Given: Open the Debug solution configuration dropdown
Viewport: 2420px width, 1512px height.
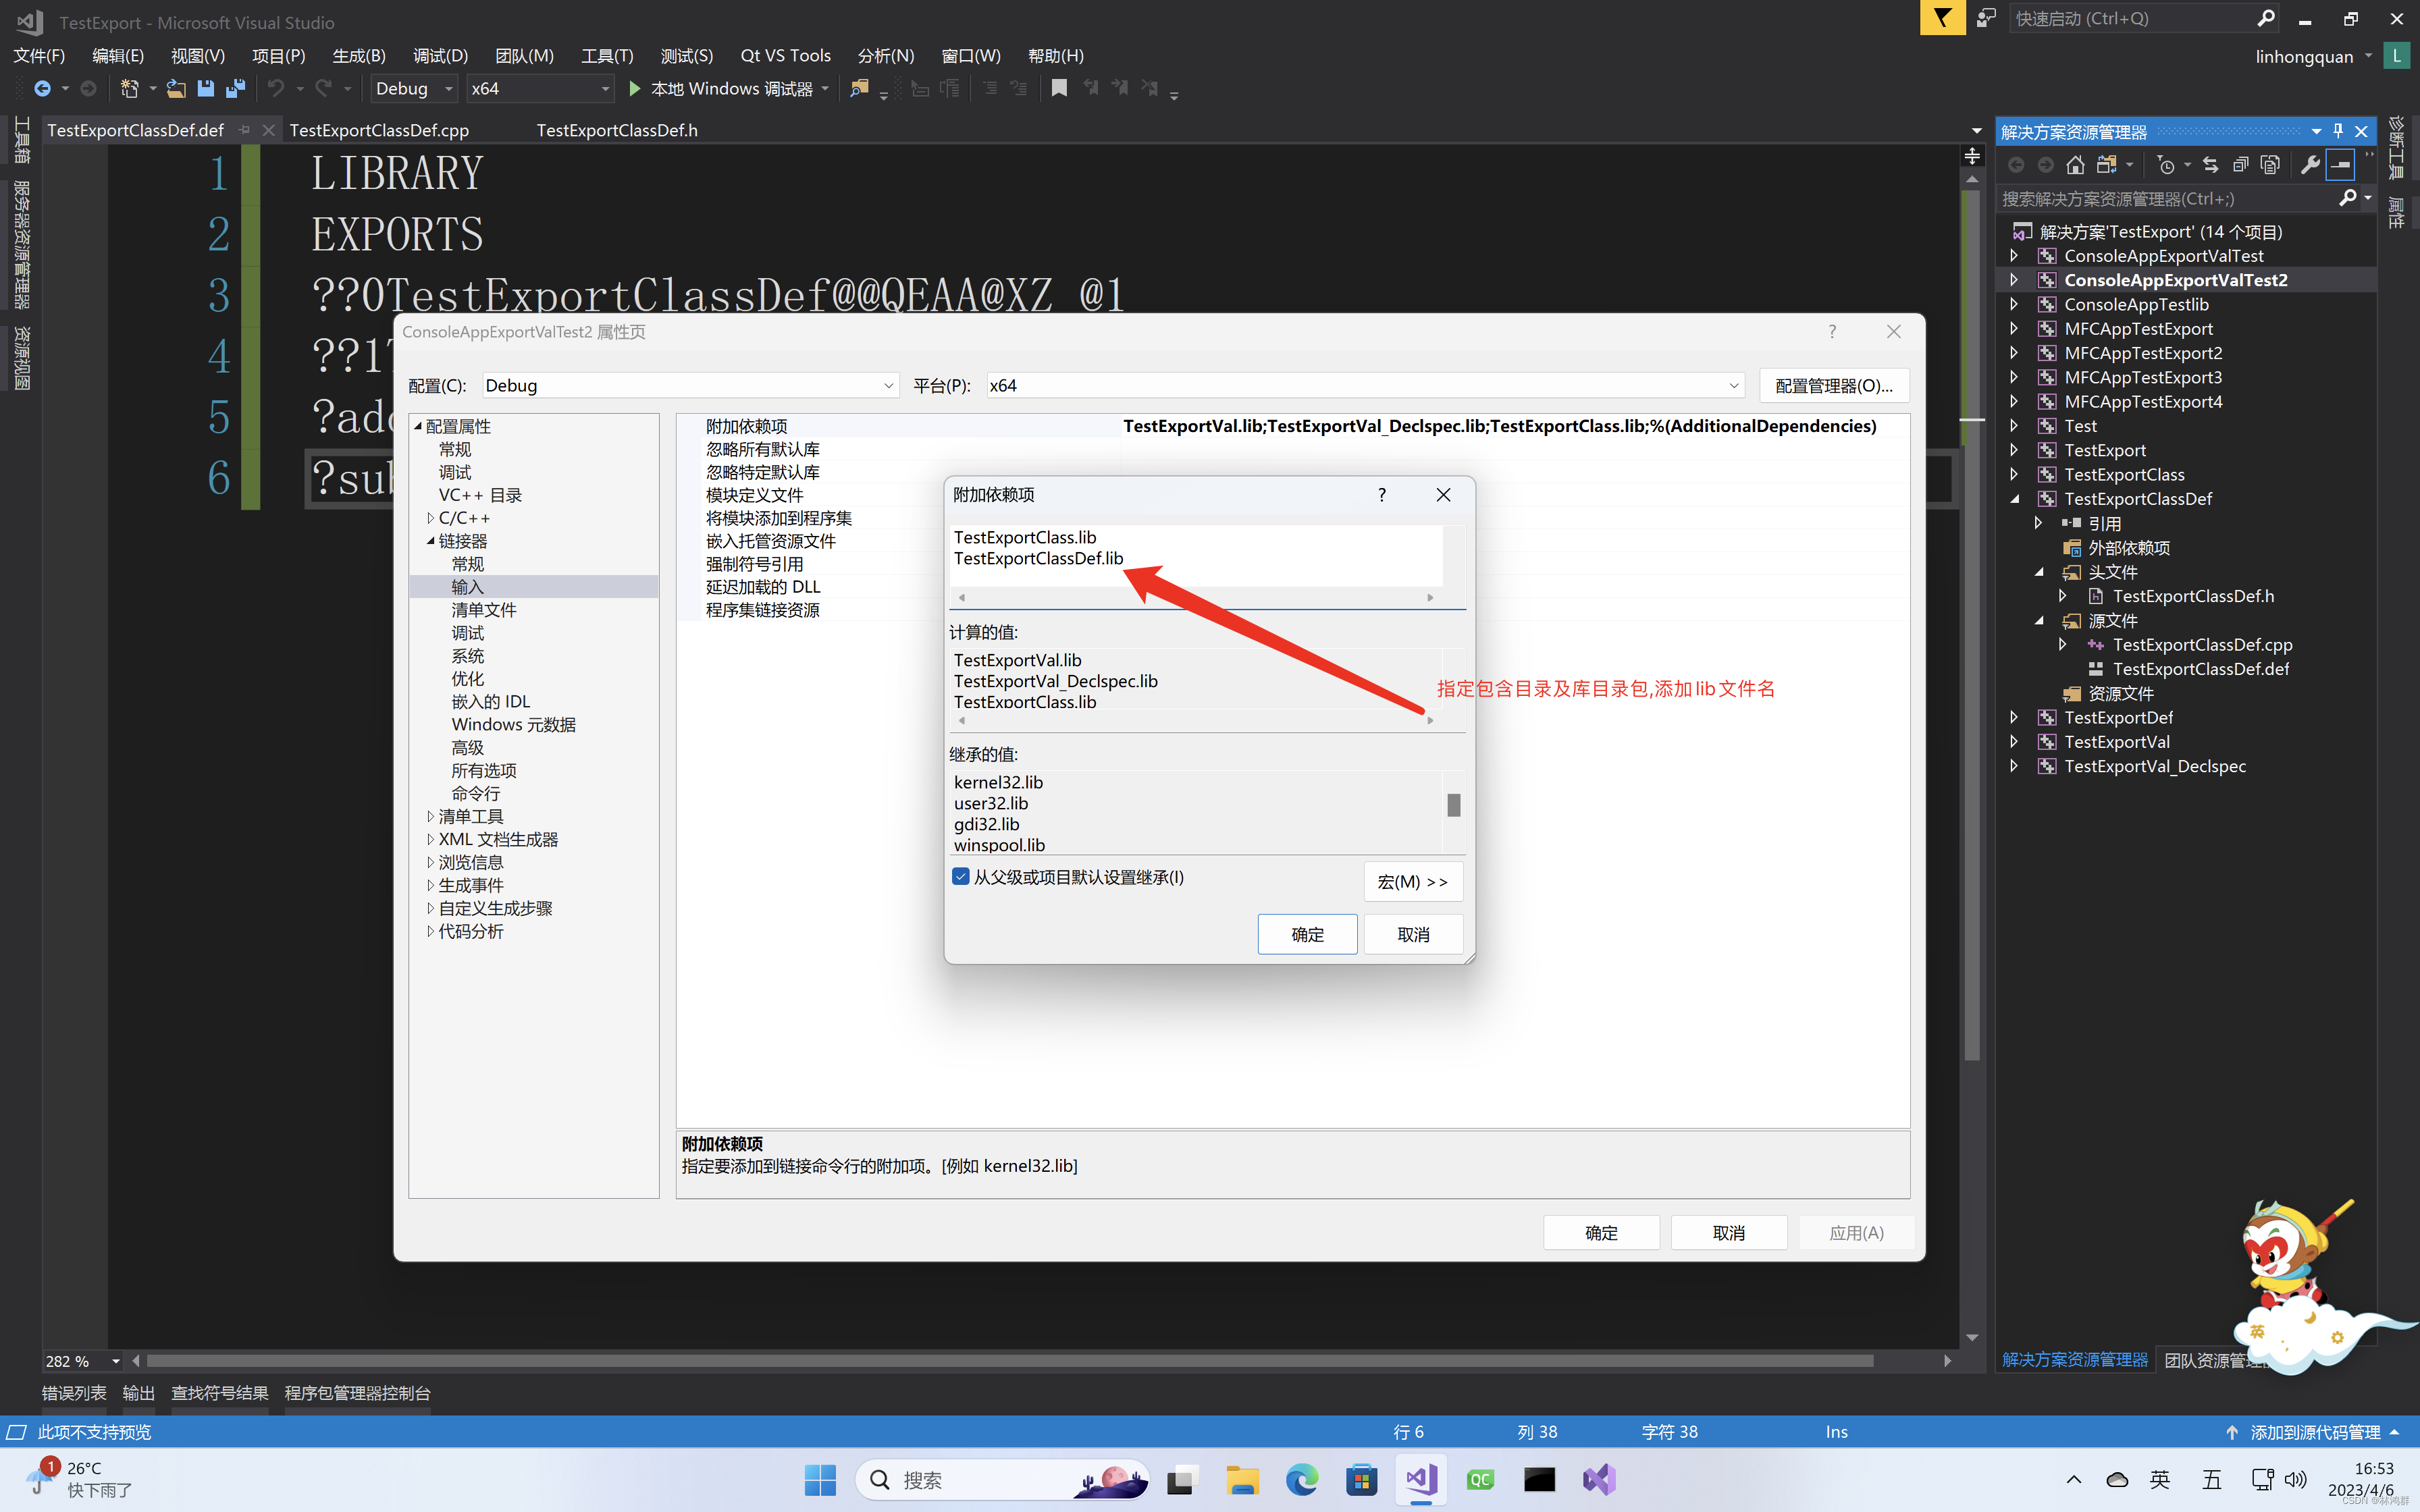Looking at the screenshot, I should click(414, 89).
